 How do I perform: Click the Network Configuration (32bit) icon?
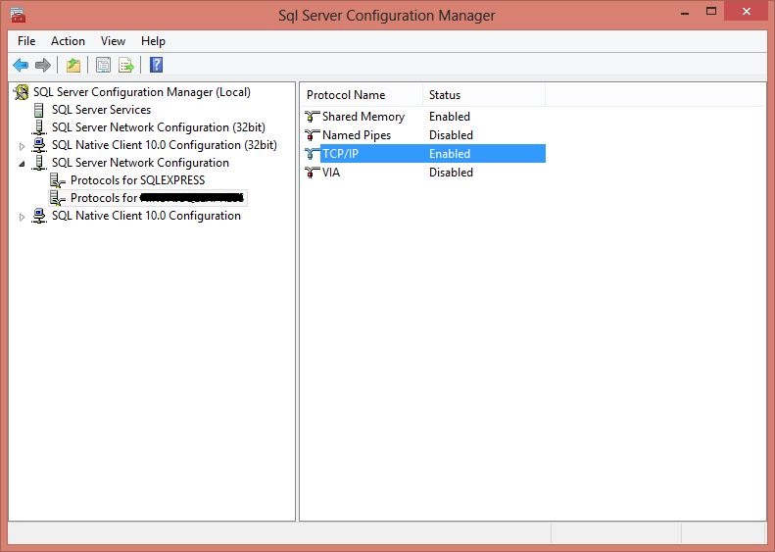39,127
